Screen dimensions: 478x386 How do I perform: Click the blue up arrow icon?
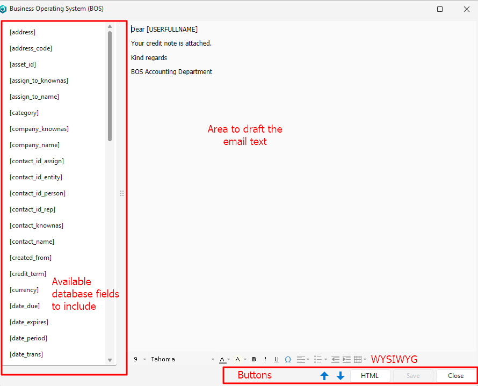pos(324,376)
